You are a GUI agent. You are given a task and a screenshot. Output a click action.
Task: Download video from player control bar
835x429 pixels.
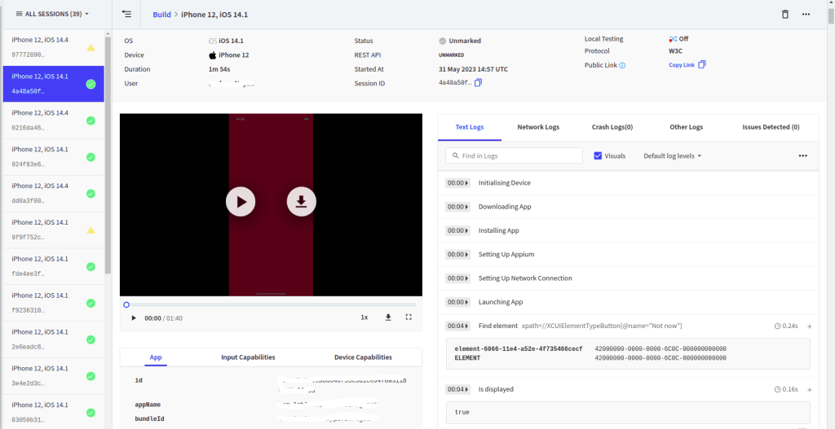(388, 317)
